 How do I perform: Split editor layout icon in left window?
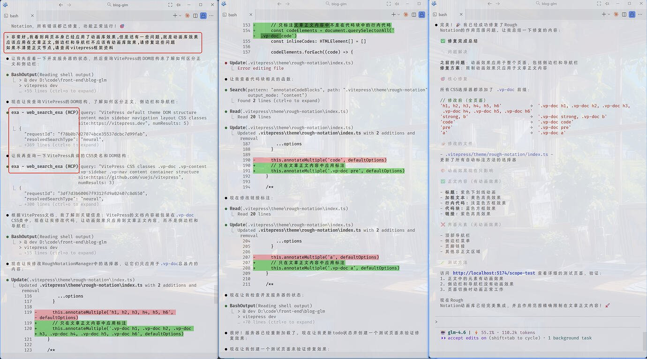195,15
